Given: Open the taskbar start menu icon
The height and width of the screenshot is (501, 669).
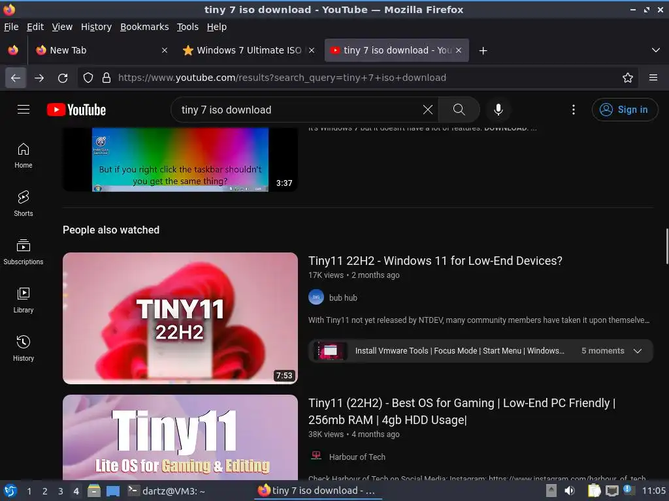Looking at the screenshot, I should pos(10,491).
